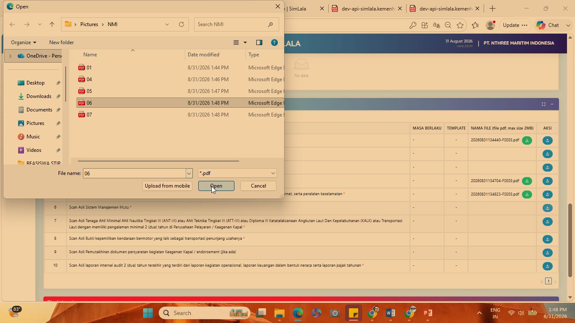Switch to the second dev-api-simlala PDF tab
Screen dimensions: 575x323
(x=446, y=8)
